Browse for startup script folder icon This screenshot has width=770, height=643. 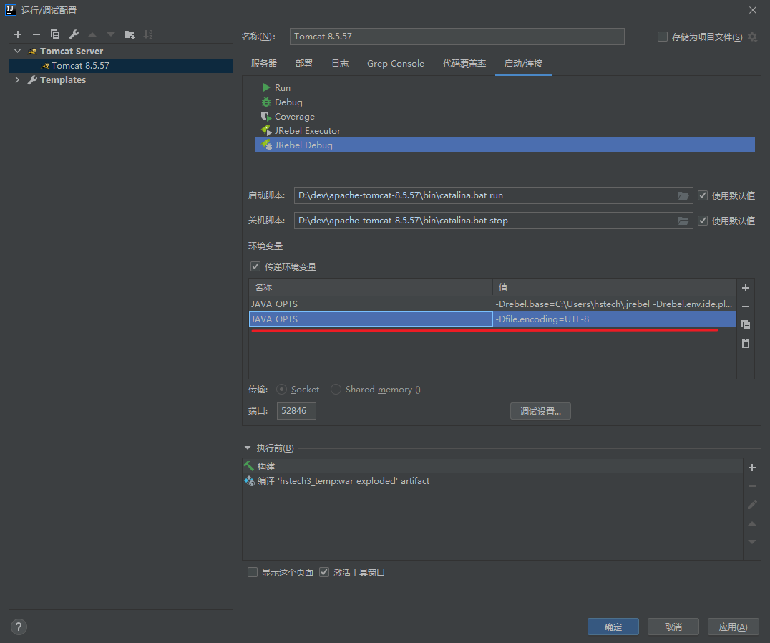(x=683, y=195)
